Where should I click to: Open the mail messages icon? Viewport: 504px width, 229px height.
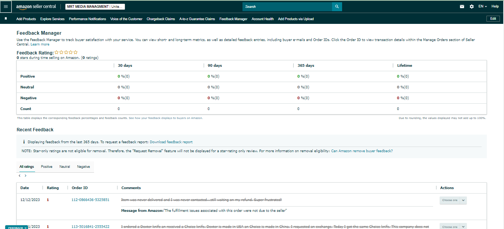(462, 6)
